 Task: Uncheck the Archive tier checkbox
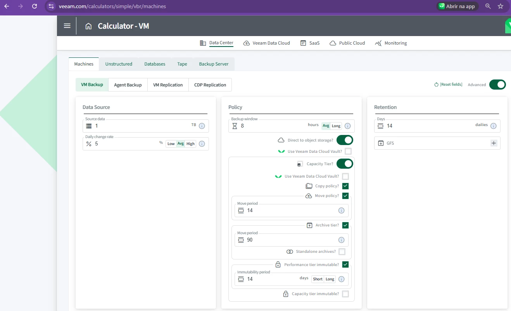coord(345,225)
